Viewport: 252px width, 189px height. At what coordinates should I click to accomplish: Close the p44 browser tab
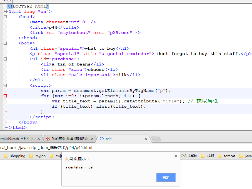click(x=146, y=139)
